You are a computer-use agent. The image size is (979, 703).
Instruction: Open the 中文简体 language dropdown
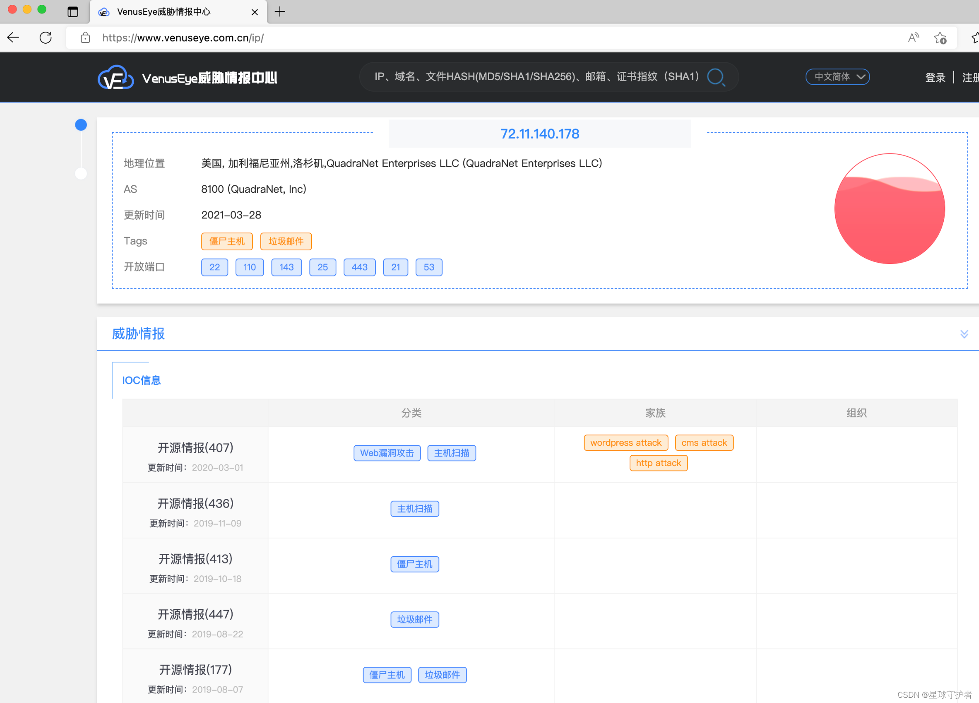[837, 77]
